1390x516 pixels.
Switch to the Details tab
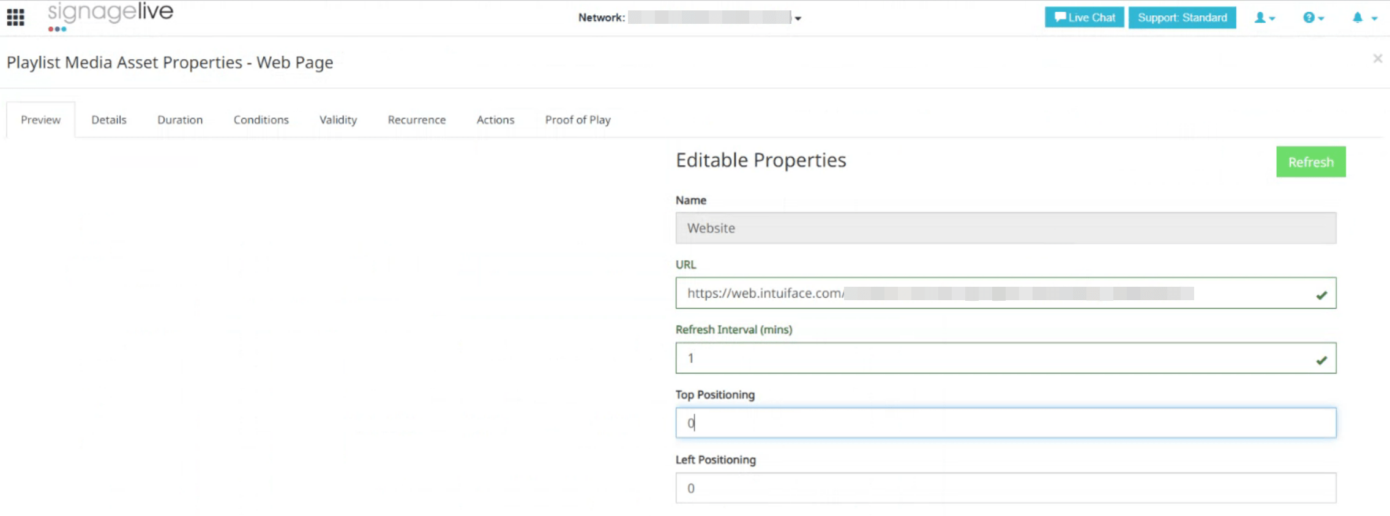click(109, 120)
